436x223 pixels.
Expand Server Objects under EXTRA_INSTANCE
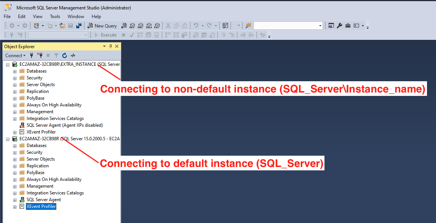15,85
